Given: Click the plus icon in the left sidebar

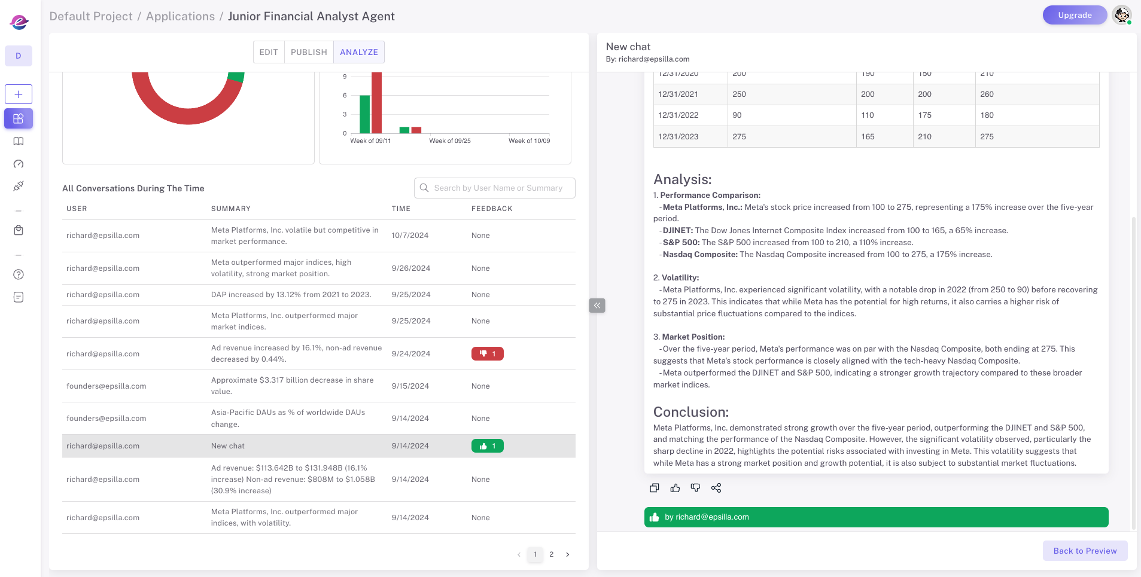Looking at the screenshot, I should [x=19, y=94].
